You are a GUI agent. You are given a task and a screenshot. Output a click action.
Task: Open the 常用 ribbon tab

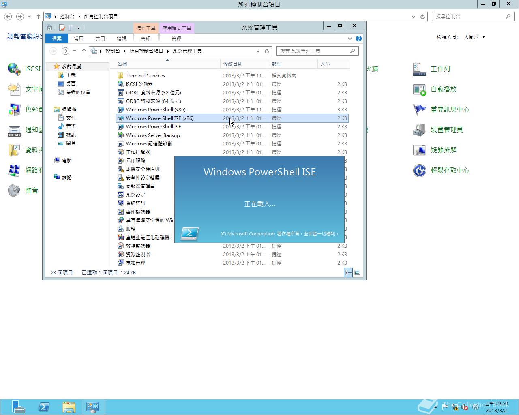point(79,39)
